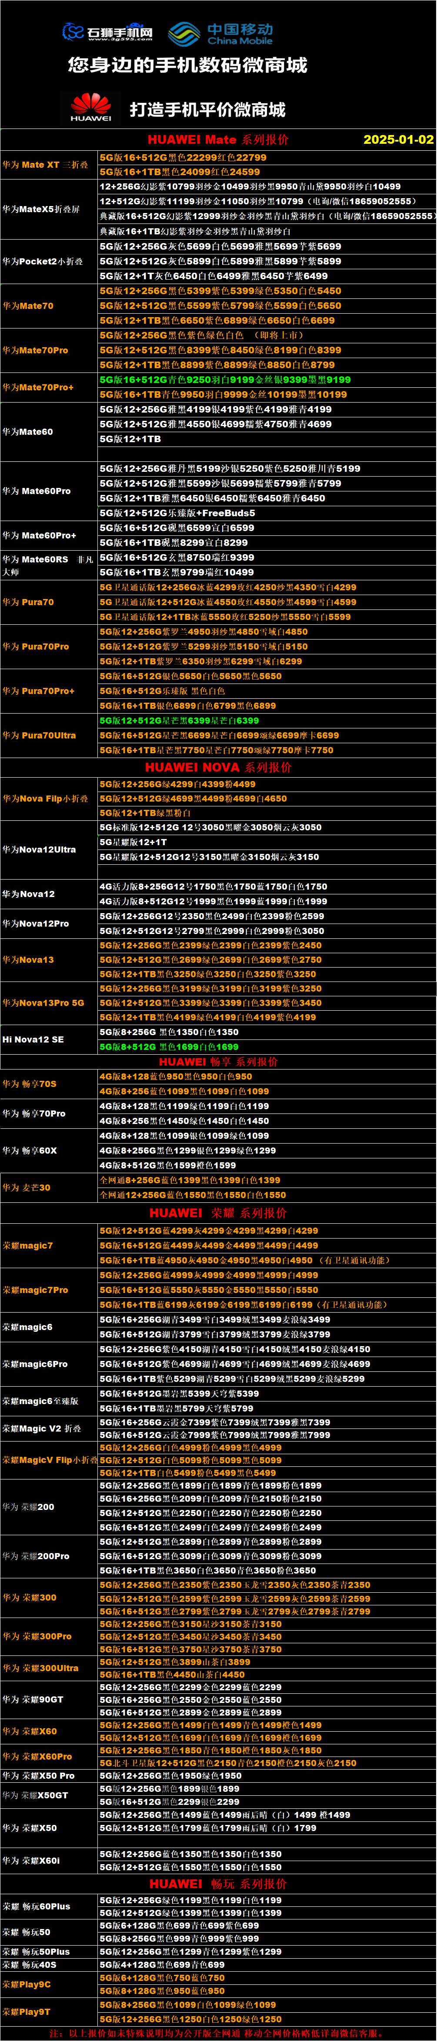Click the HUAWEI Mate 系列报价 section header
437x2041 pixels.
[218, 139]
